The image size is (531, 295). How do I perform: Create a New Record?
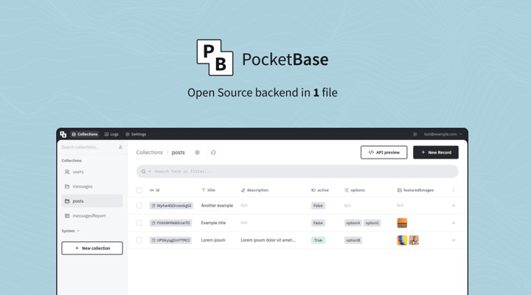436,153
